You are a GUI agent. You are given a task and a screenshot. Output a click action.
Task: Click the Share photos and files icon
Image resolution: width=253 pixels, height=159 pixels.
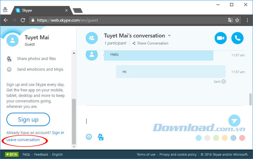click(9, 59)
